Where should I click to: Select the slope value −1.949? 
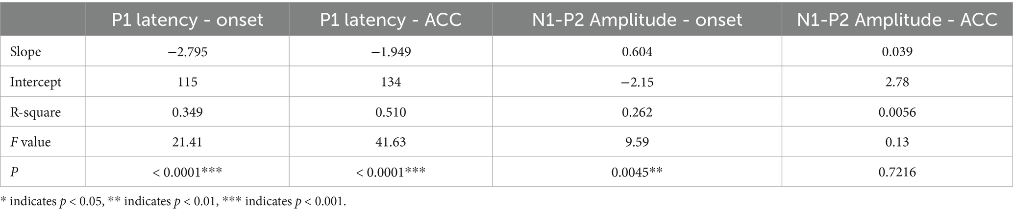[391, 52]
